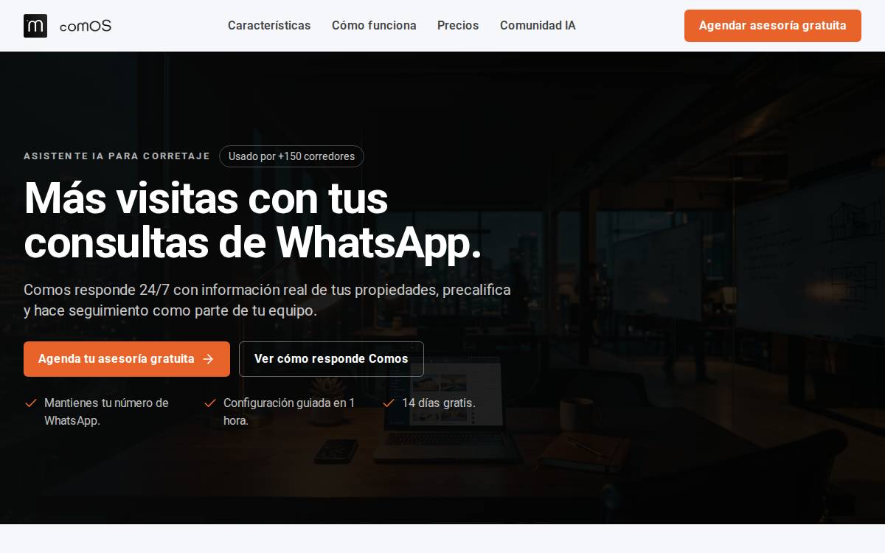Image resolution: width=885 pixels, height=553 pixels.
Task: Visit the Comunidad IA page
Action: (x=538, y=26)
